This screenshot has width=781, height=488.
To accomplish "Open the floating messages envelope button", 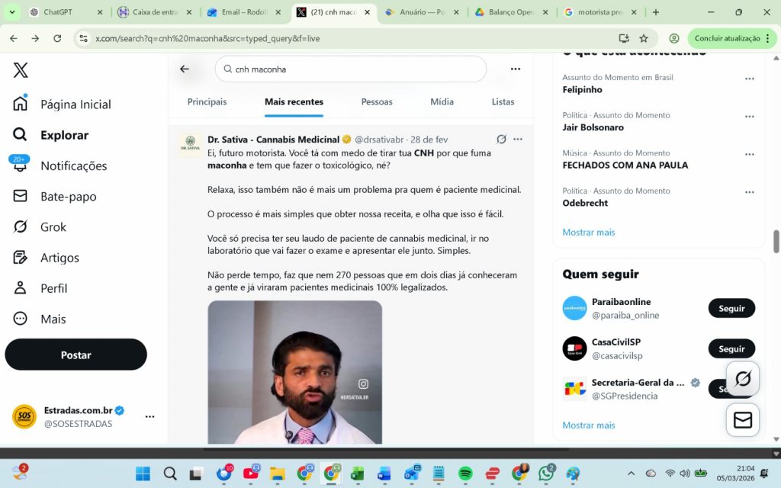I will coord(742,420).
